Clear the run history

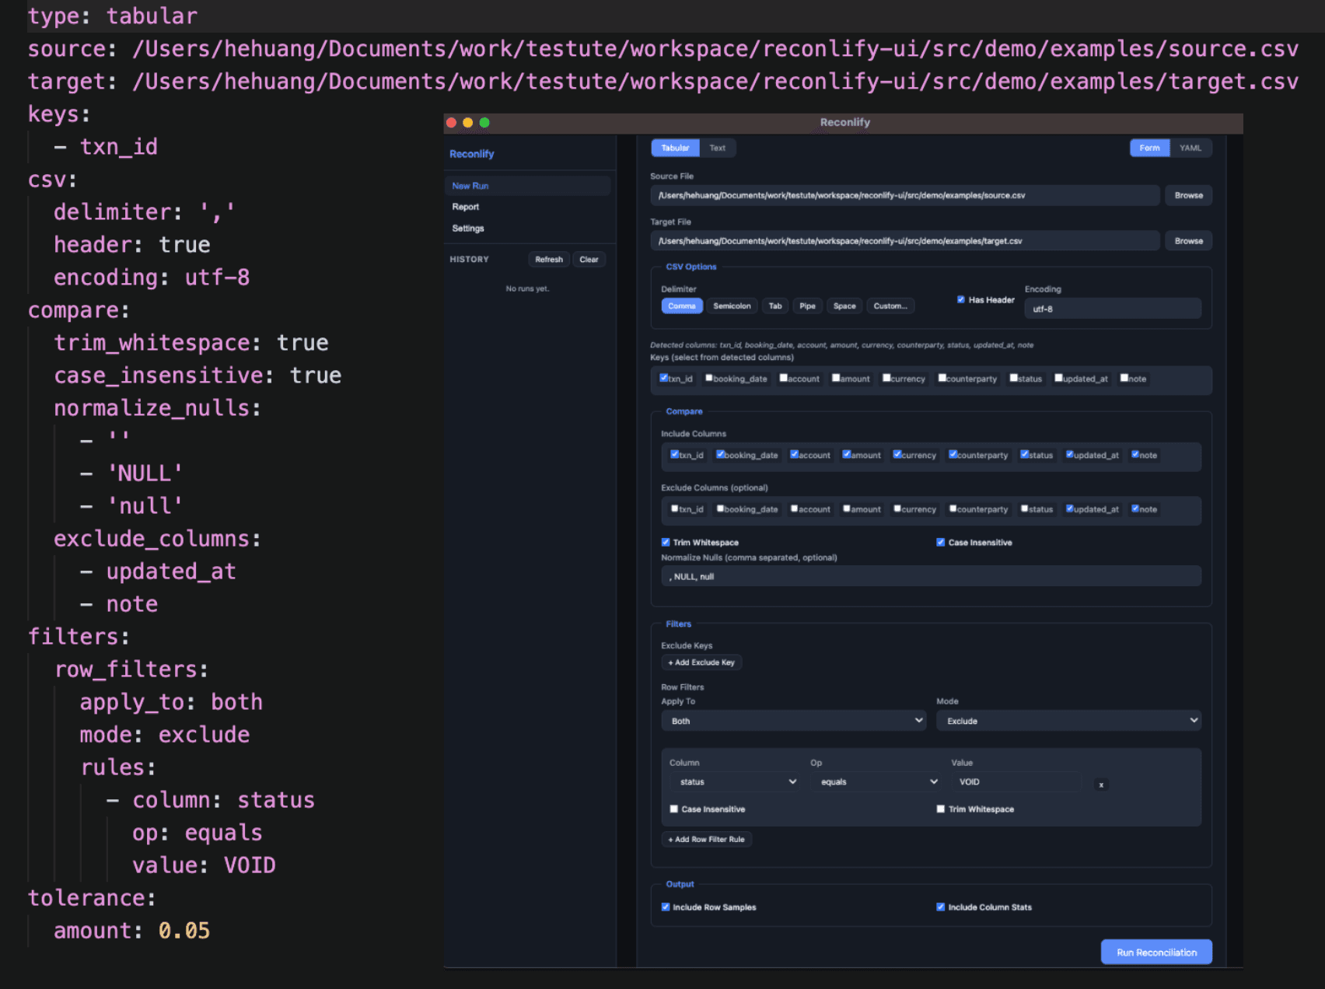(x=589, y=259)
